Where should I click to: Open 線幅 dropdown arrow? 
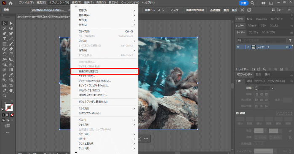[273, 88]
